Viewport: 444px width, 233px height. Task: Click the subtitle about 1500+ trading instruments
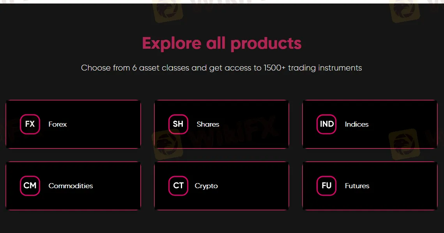tap(221, 68)
